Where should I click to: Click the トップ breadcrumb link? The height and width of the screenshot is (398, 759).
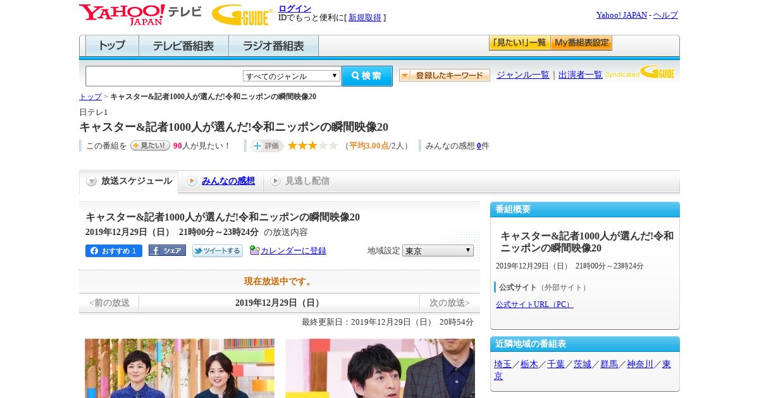coord(90,97)
